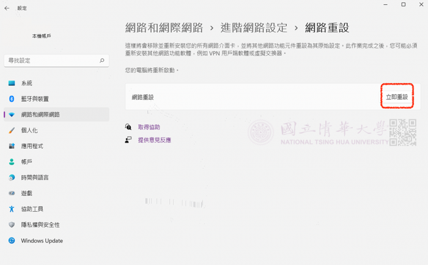This screenshot has height=265, width=428.
Task: Click the 協助工具 accessibility icon
Action: 11,209
